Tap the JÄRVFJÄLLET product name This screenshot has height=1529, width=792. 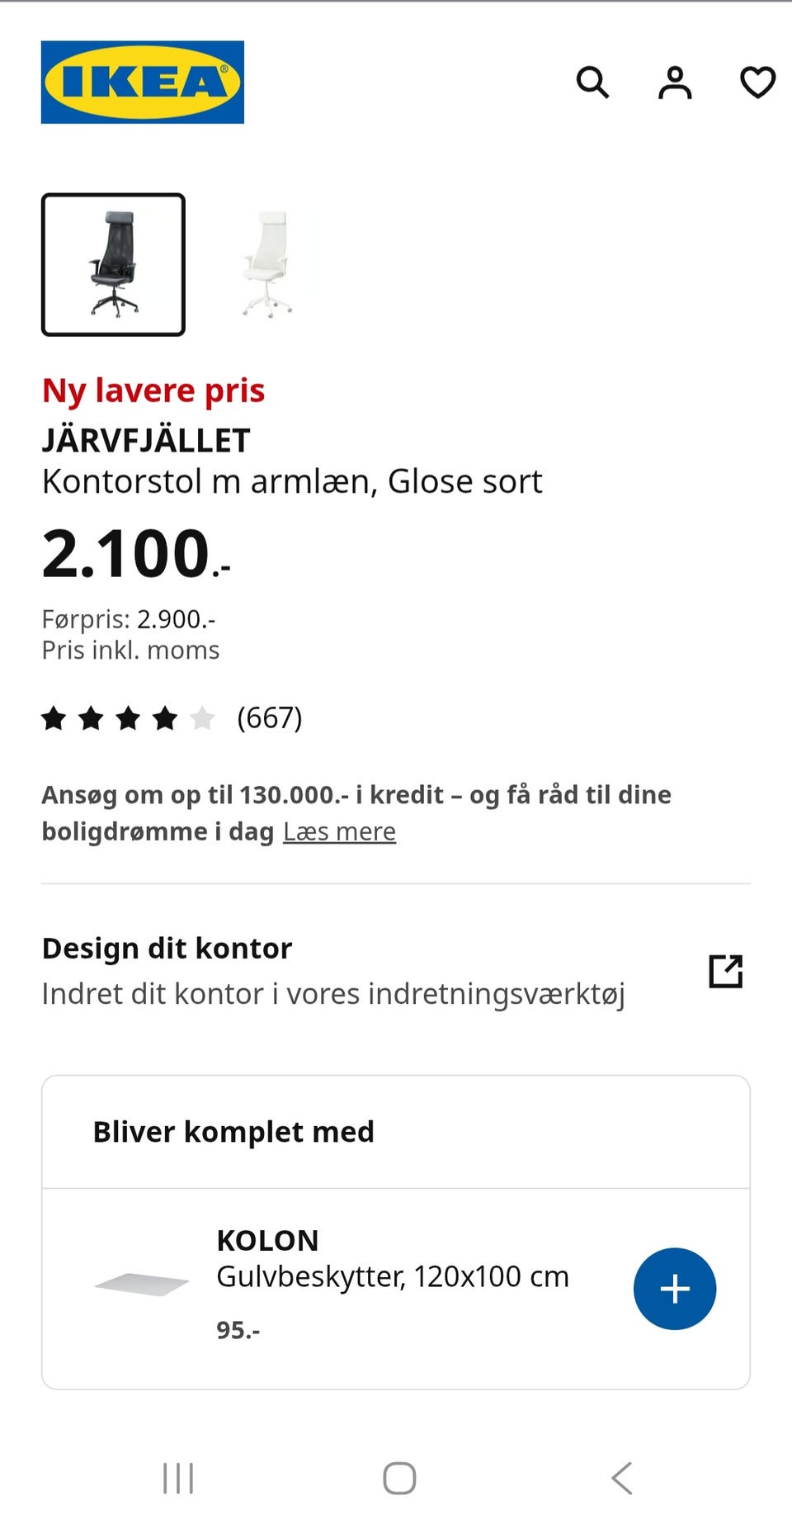[146, 441]
